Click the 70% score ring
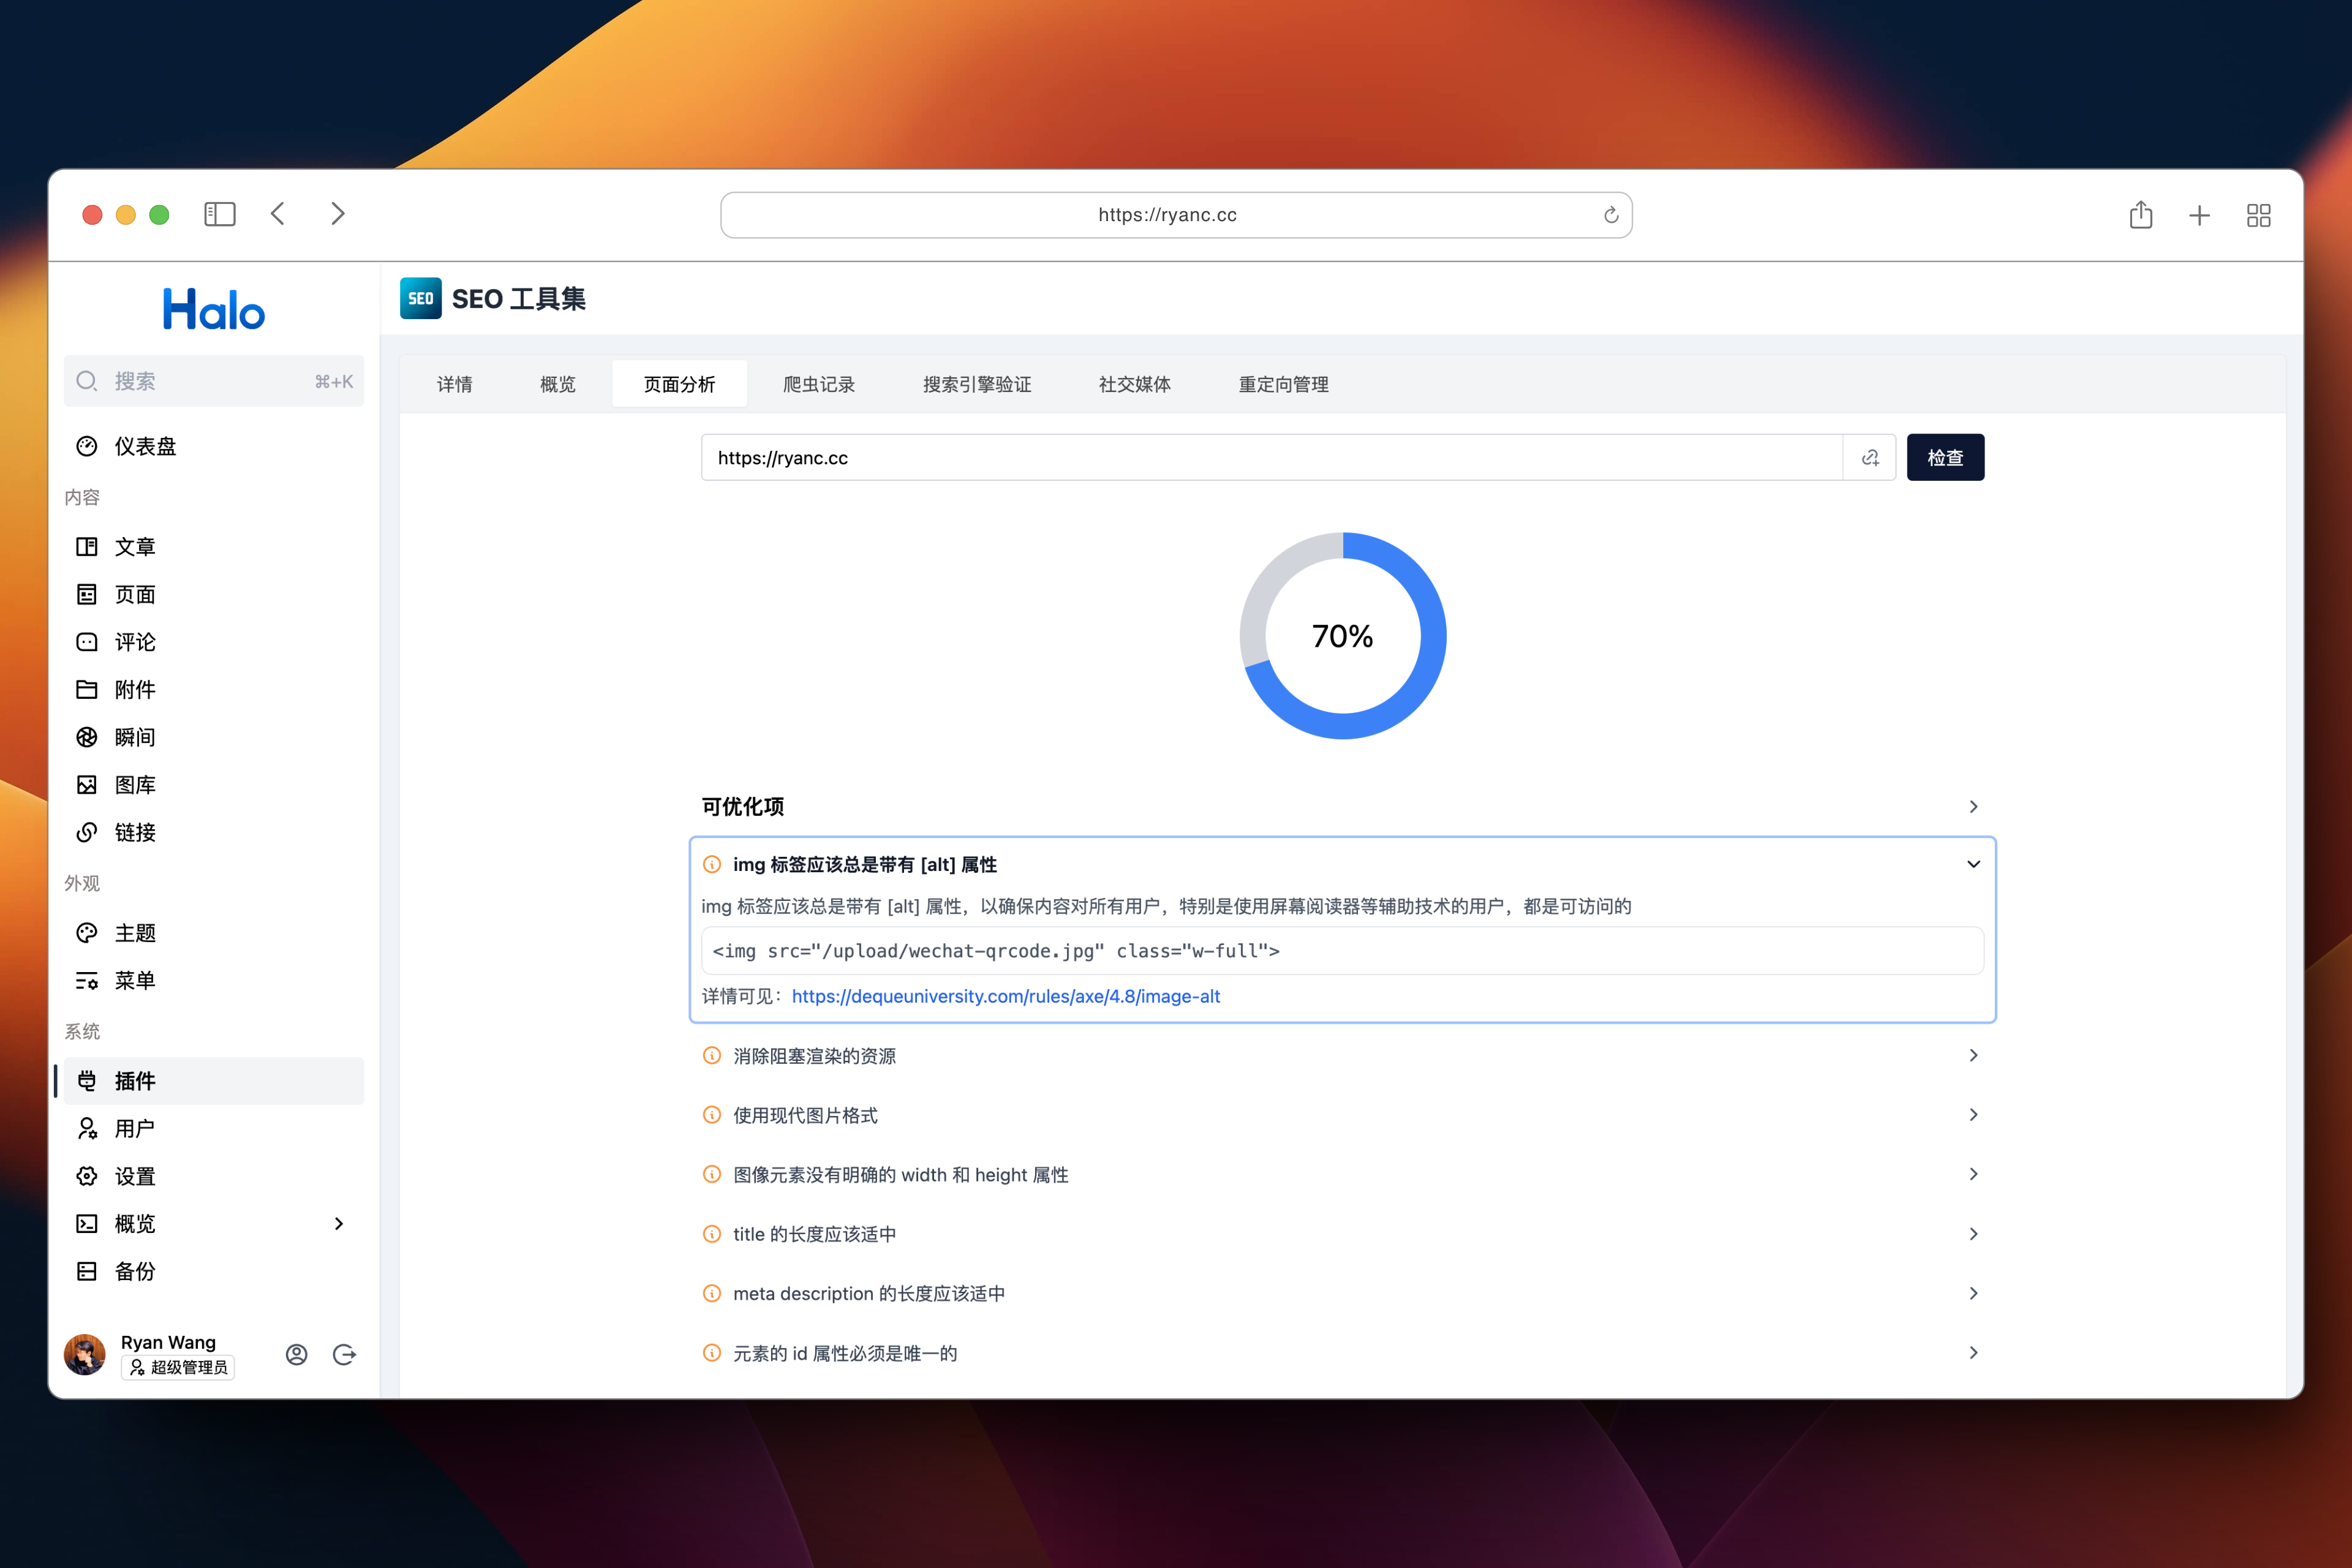The width and height of the screenshot is (2352, 1568). 1343,636
